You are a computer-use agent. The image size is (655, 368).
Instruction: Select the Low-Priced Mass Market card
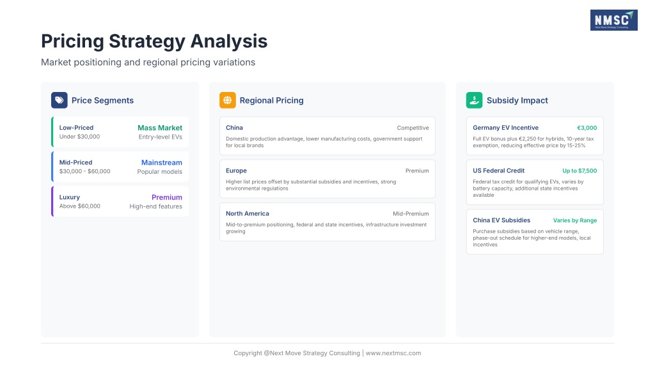tap(120, 132)
